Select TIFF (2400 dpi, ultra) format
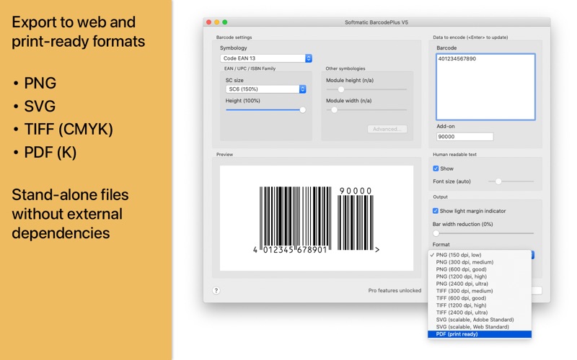The width and height of the screenshot is (577, 360). [480, 312]
